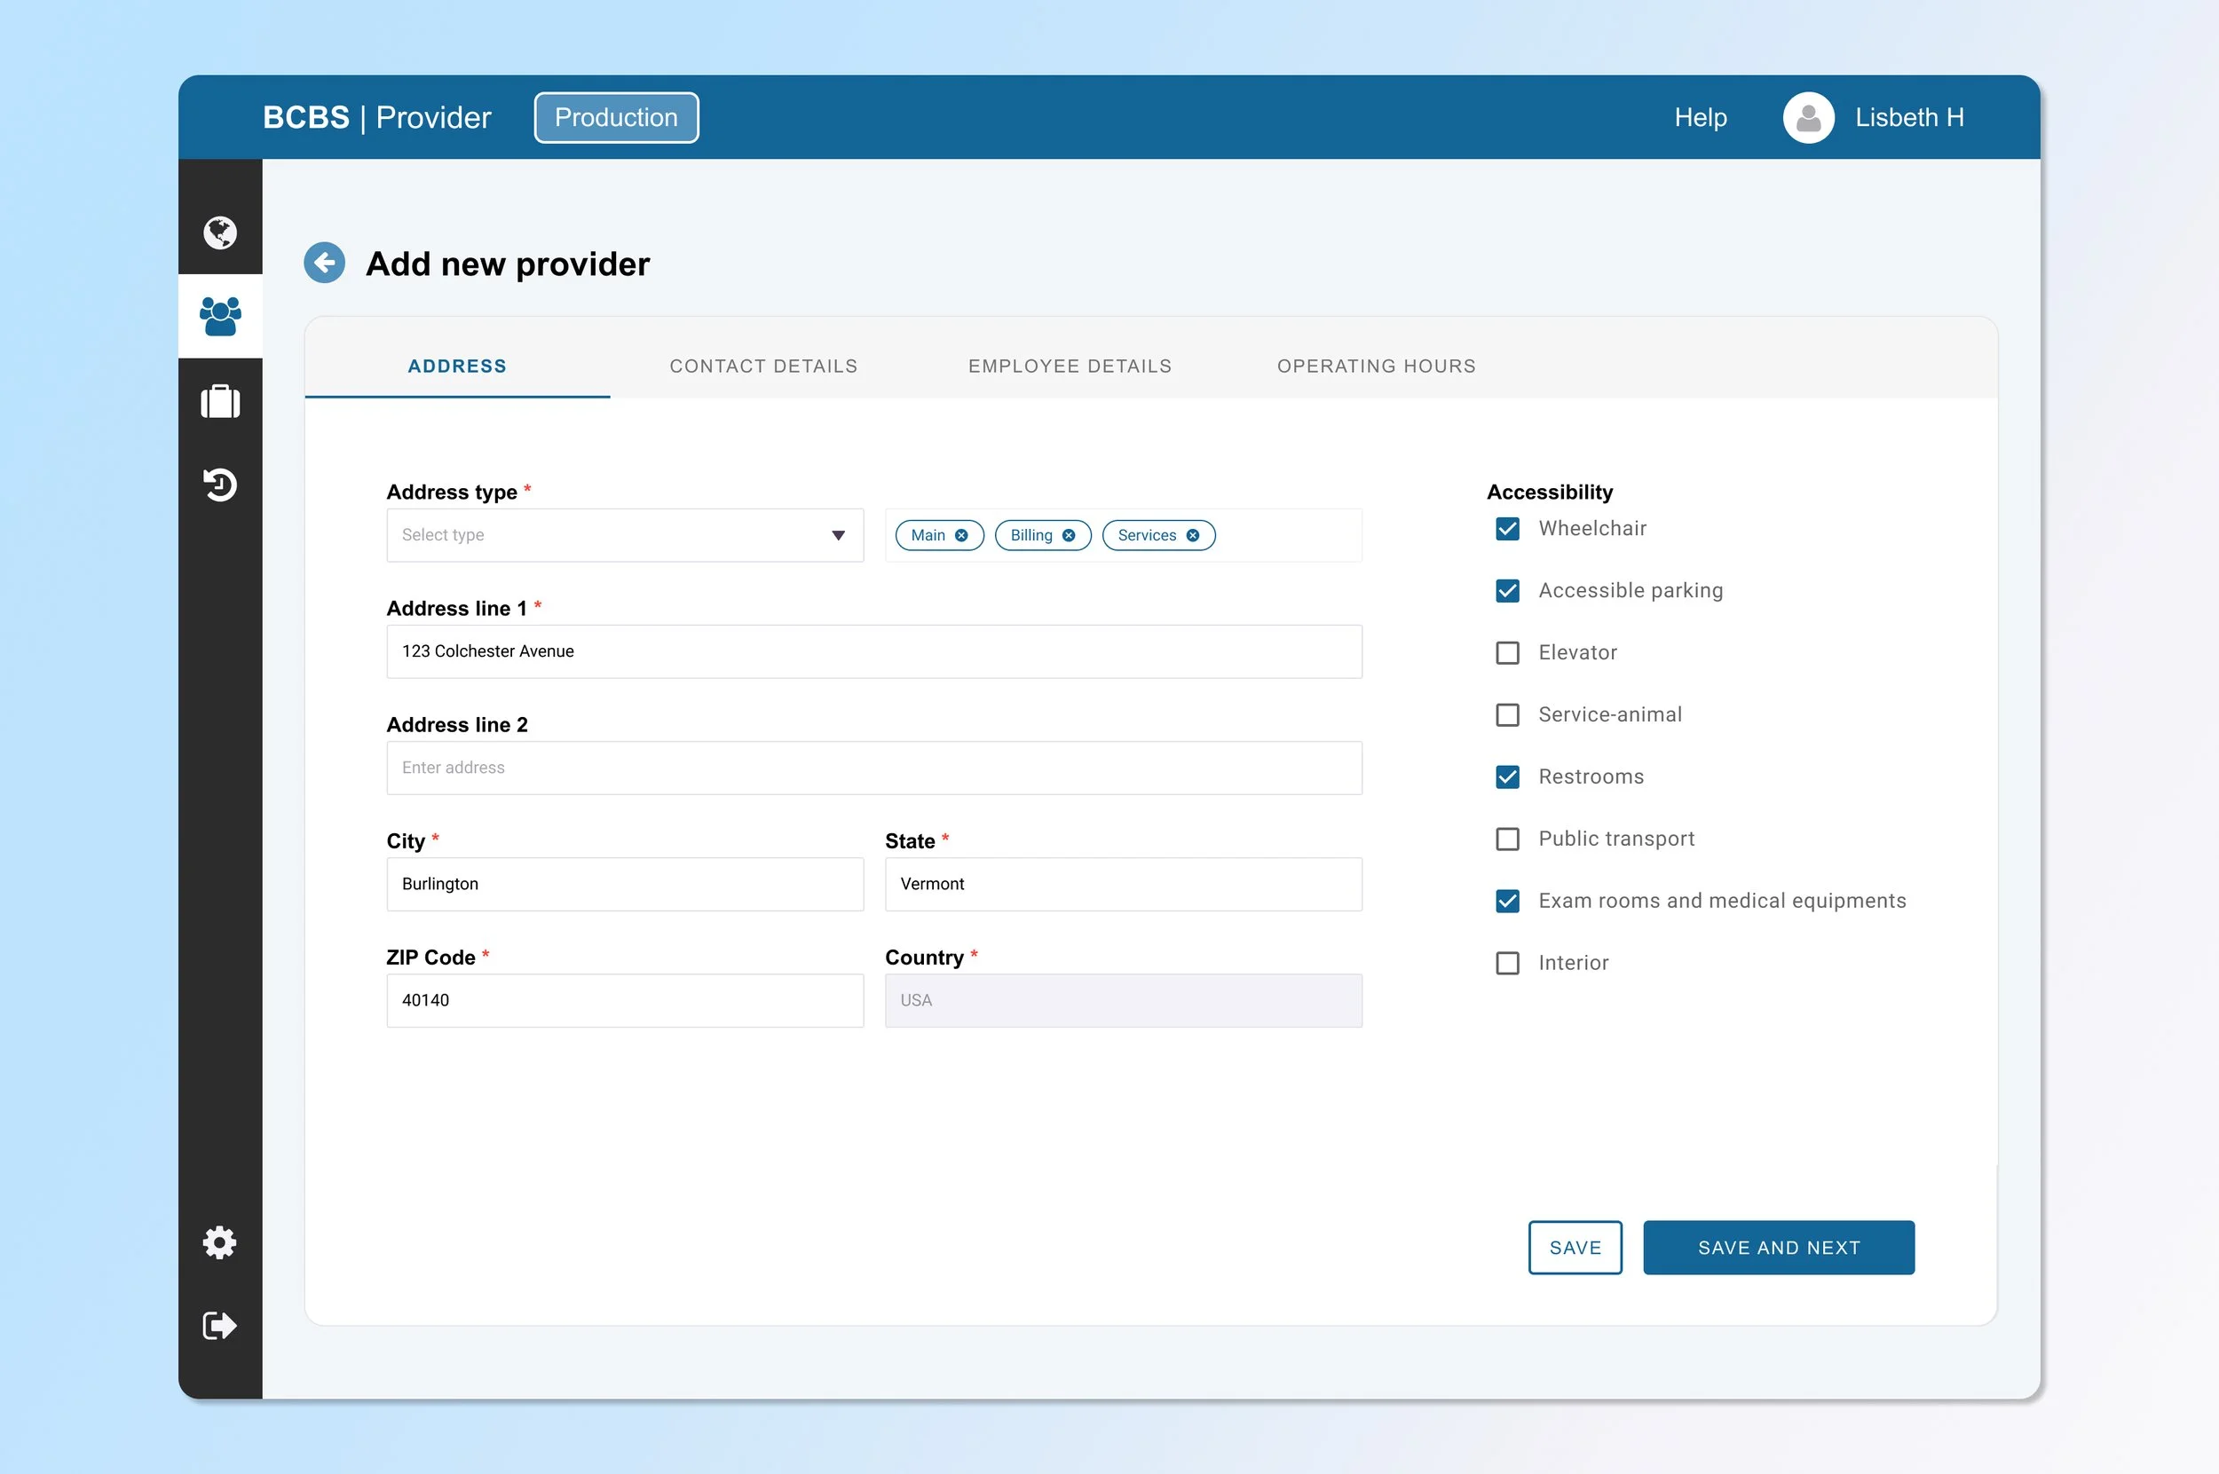The image size is (2219, 1474).
Task: Click the briefcase icon in sidebar
Action: click(x=220, y=401)
